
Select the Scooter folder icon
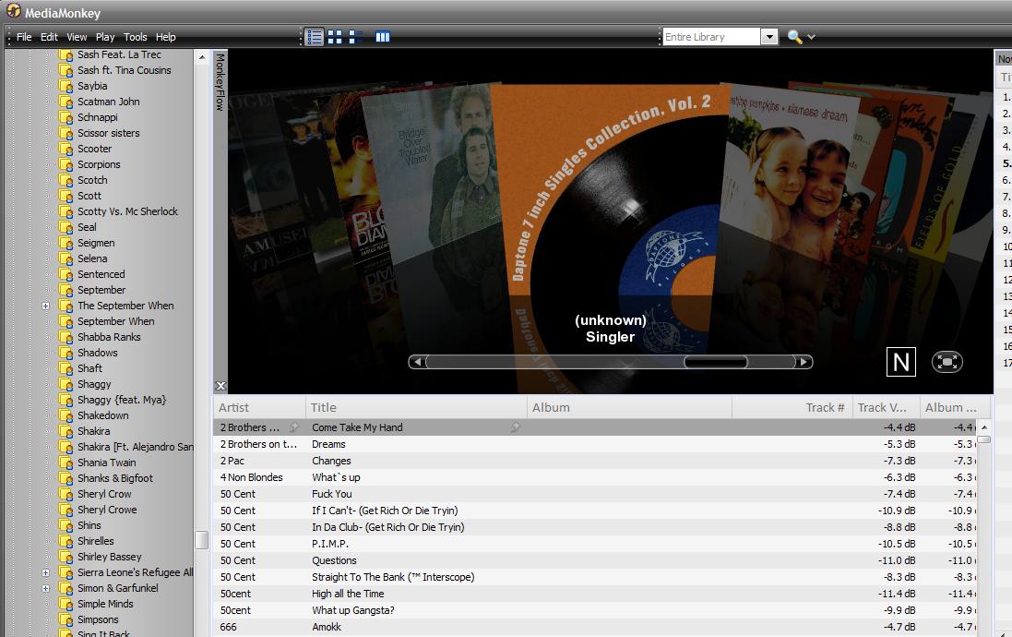coord(65,149)
